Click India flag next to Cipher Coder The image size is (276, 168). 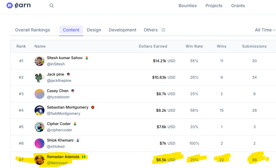click(75, 124)
